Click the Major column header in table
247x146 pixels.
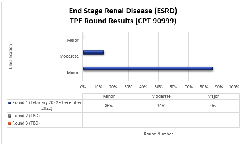[x=213, y=96]
